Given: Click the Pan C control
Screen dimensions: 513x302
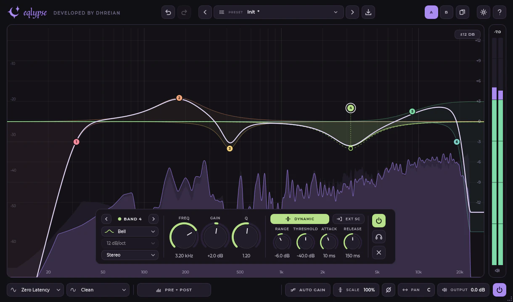Looking at the screenshot, I should pos(417,290).
